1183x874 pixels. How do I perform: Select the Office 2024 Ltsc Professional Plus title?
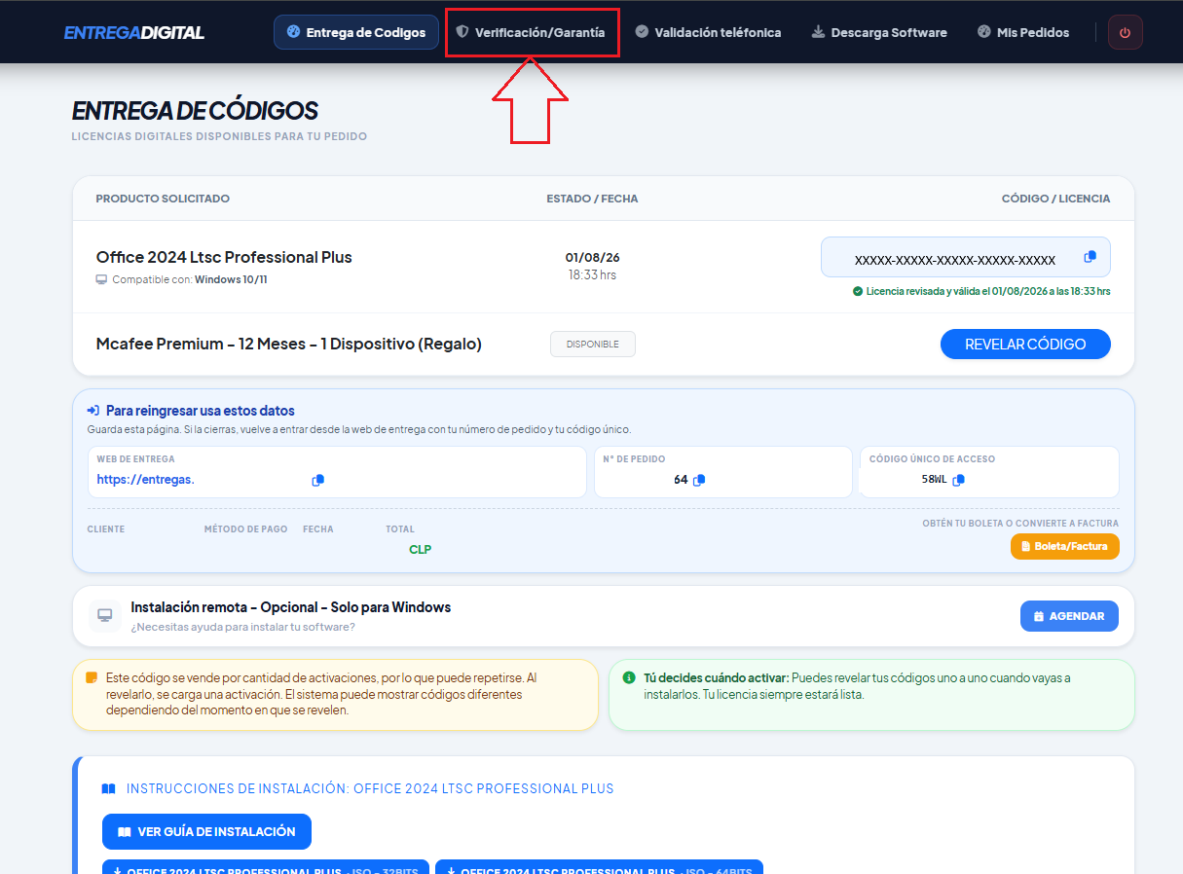click(224, 257)
